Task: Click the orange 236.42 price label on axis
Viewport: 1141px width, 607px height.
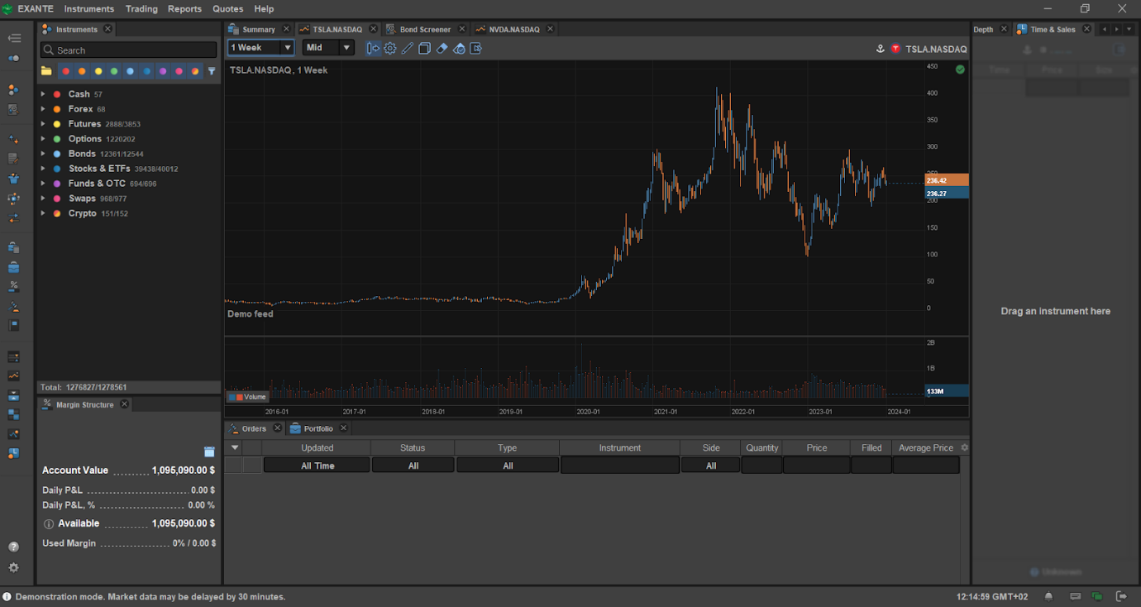Action: [x=947, y=180]
